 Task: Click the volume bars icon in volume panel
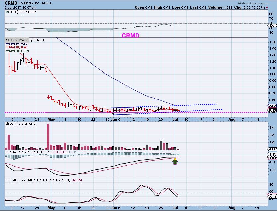coord(7,124)
